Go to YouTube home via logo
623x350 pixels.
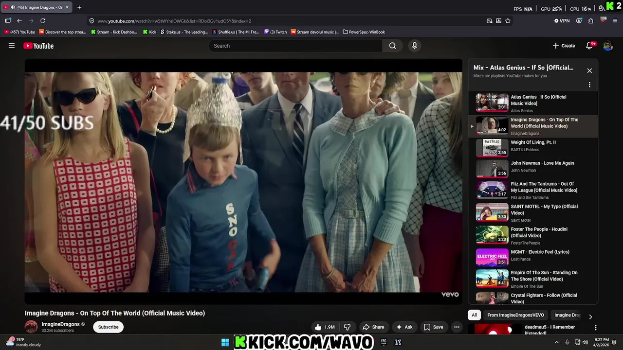38,46
